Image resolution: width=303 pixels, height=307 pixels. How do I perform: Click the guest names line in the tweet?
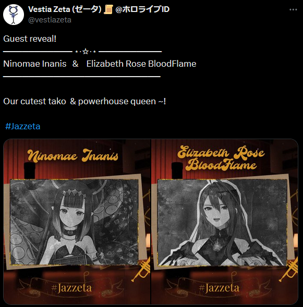(100, 64)
